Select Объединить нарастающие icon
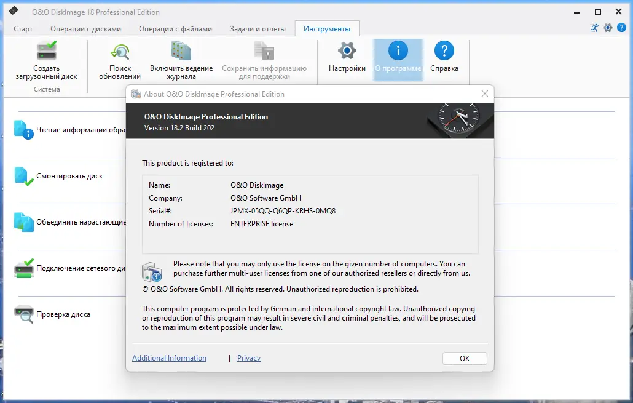The width and height of the screenshot is (633, 403). click(24, 222)
